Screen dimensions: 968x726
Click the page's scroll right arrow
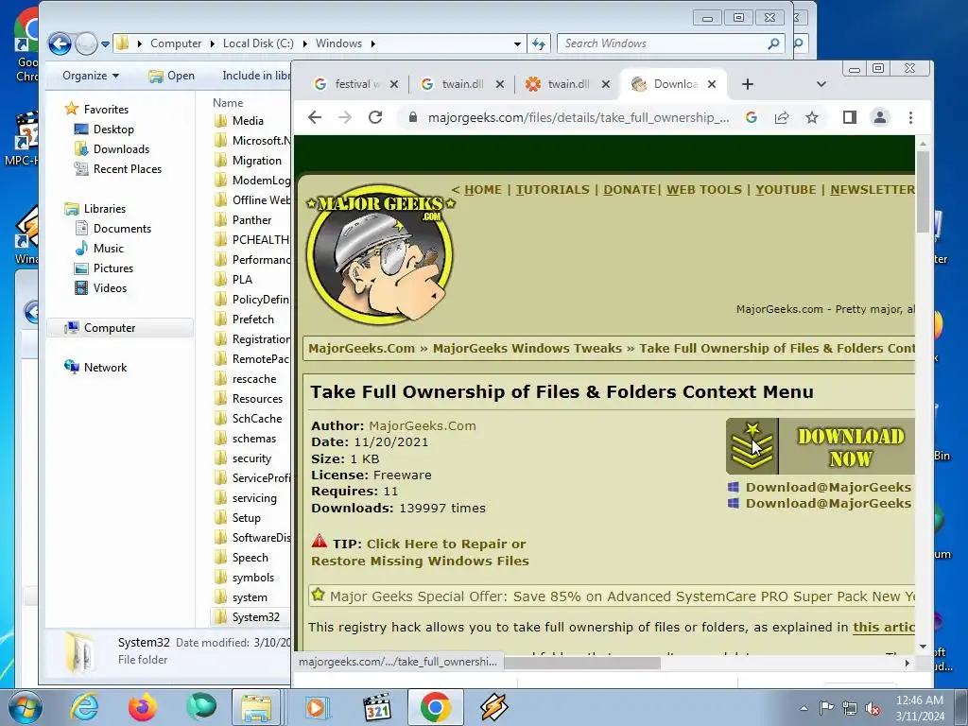pyautogui.click(x=907, y=663)
